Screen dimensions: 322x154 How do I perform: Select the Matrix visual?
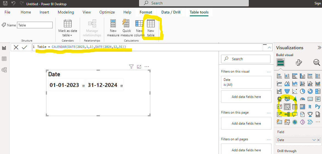click(x=302, y=106)
